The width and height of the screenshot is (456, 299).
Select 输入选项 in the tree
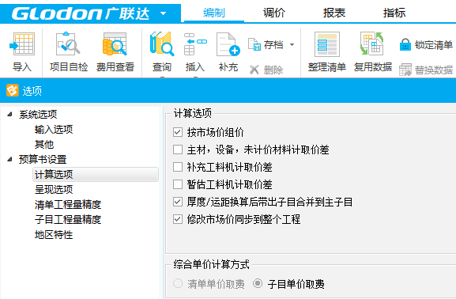click(x=54, y=129)
